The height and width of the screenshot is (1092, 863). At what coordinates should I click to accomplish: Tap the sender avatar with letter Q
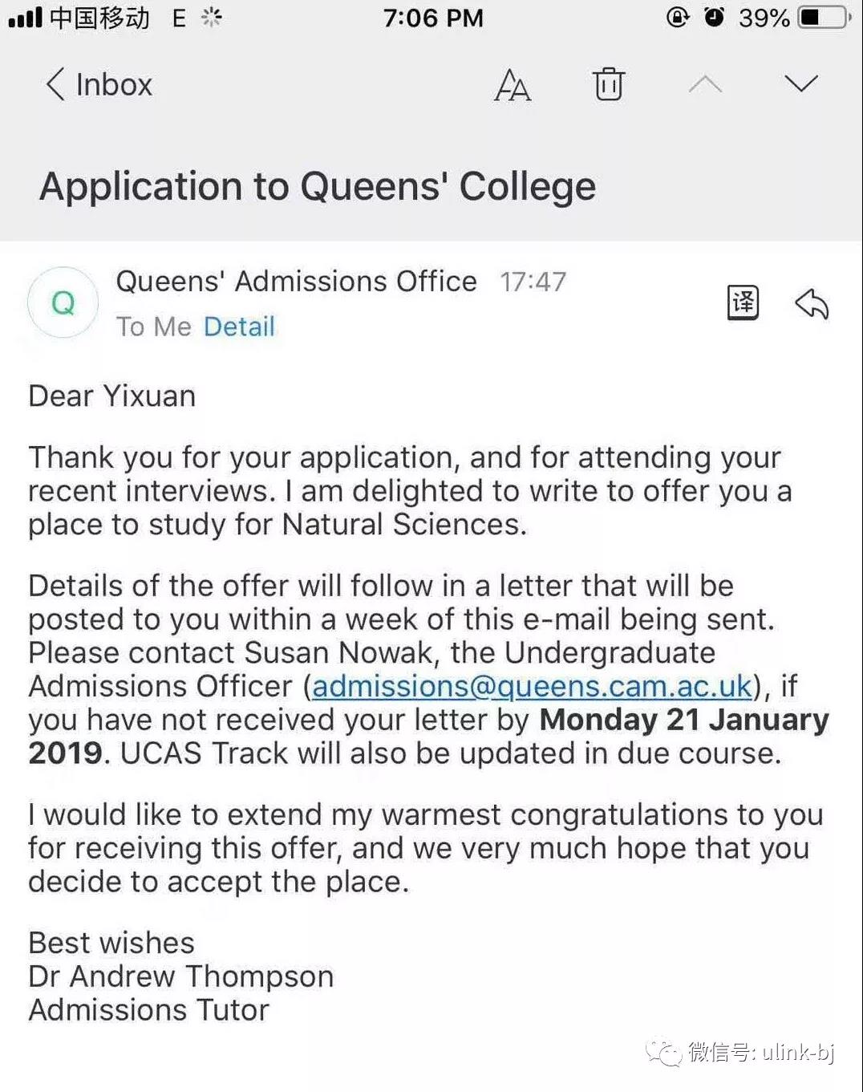63,302
